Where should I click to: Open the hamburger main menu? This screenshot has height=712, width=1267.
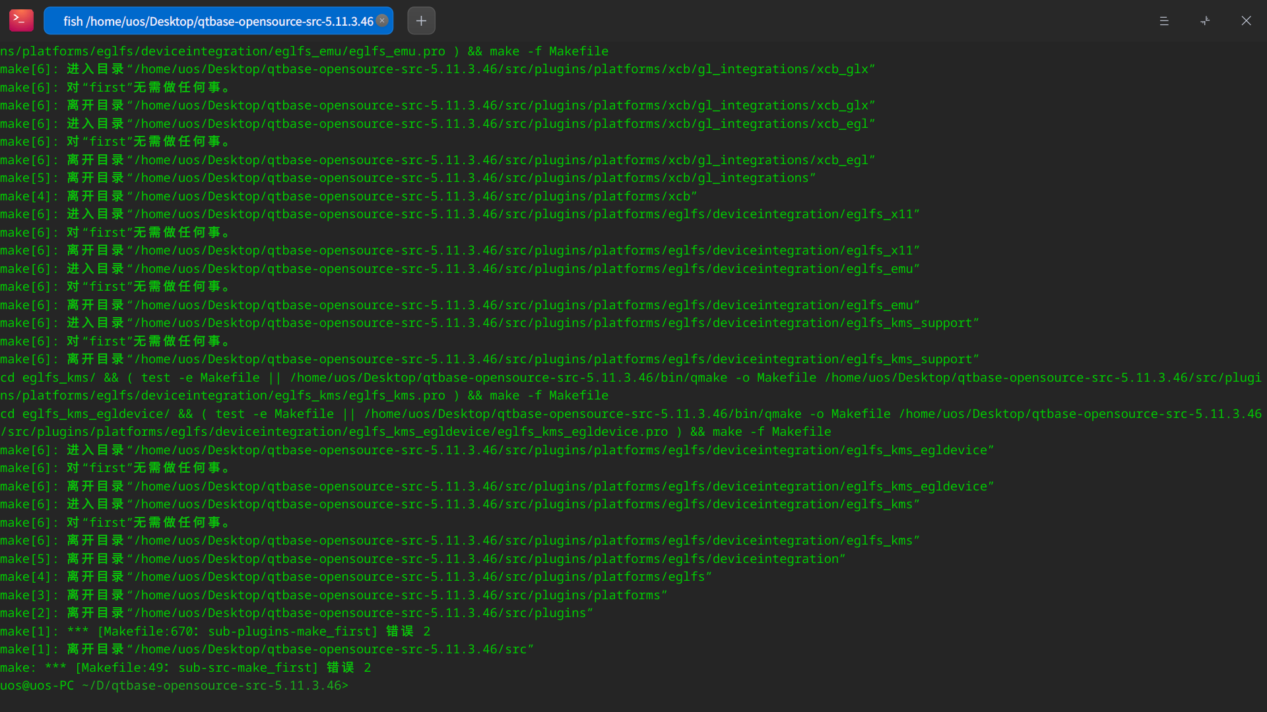pos(1164,21)
